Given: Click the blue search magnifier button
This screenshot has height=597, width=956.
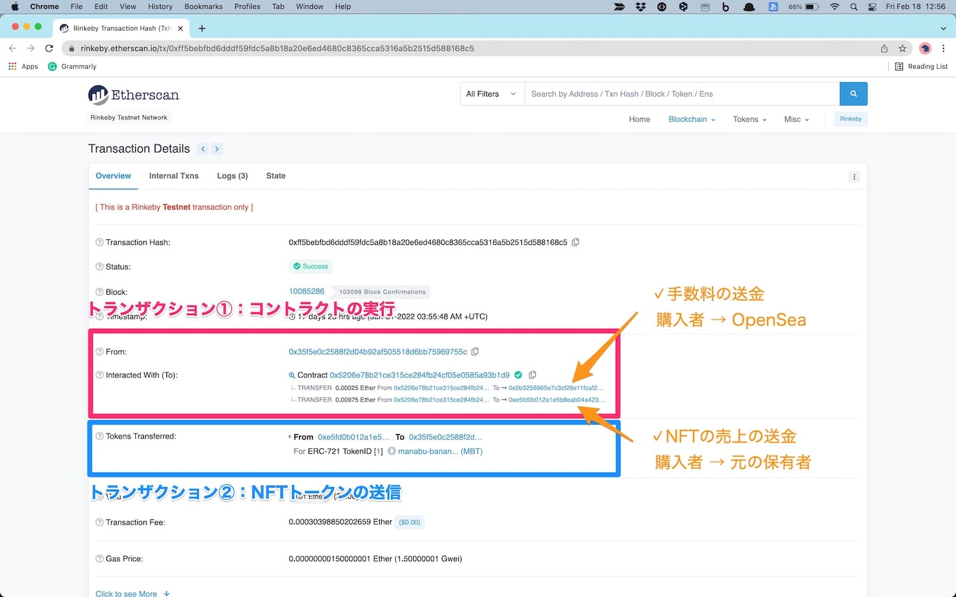Looking at the screenshot, I should point(853,94).
